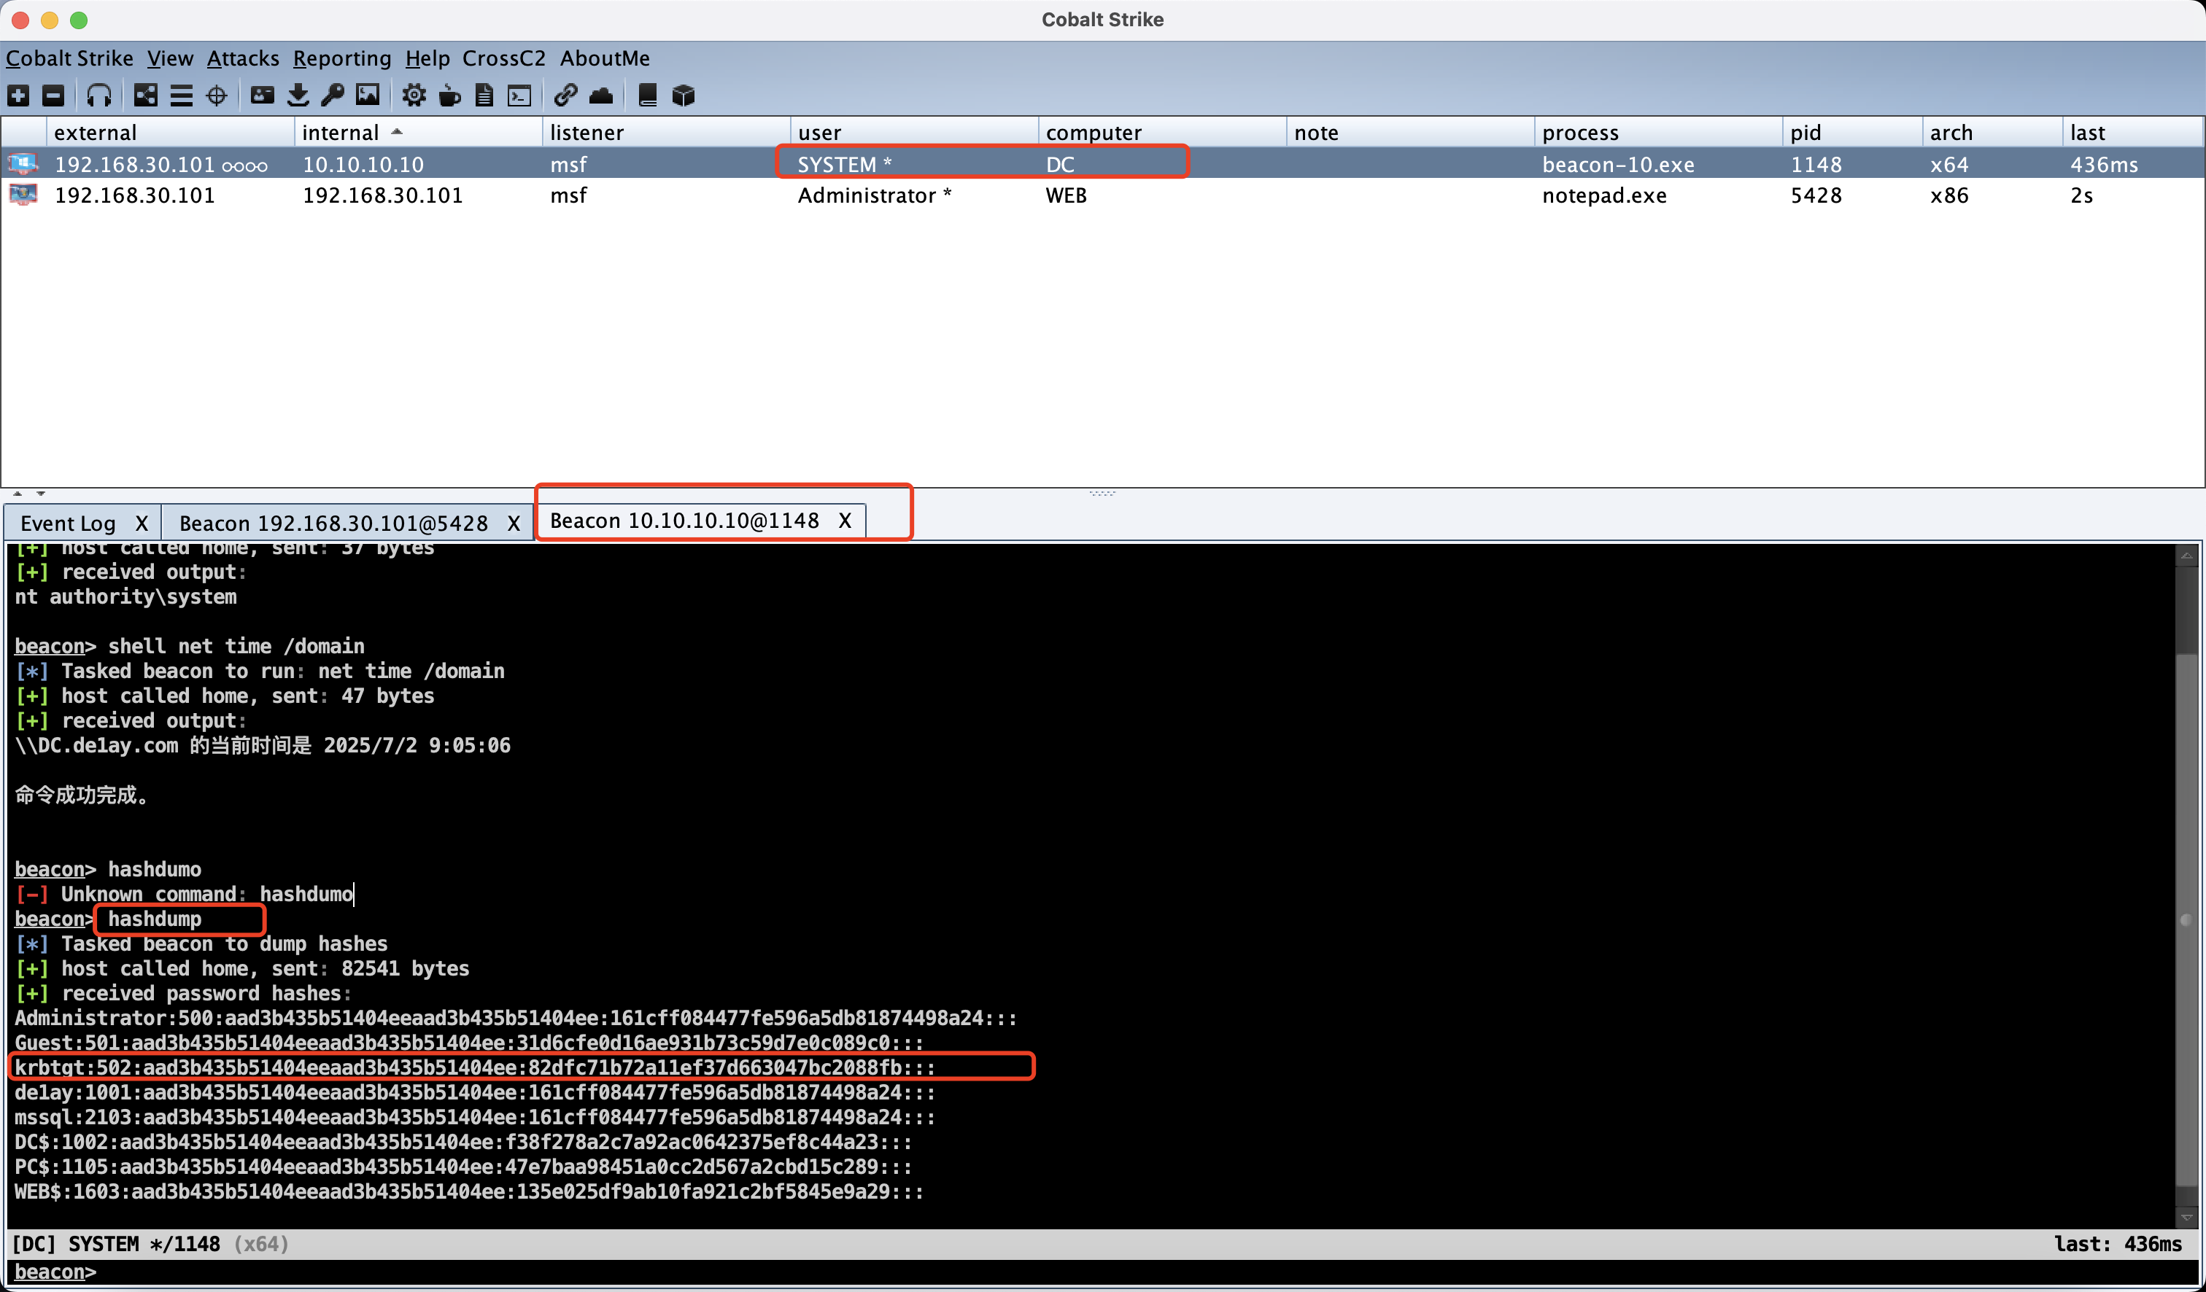Click the host file chain-link icon
The width and height of the screenshot is (2206, 1292).
click(x=565, y=96)
